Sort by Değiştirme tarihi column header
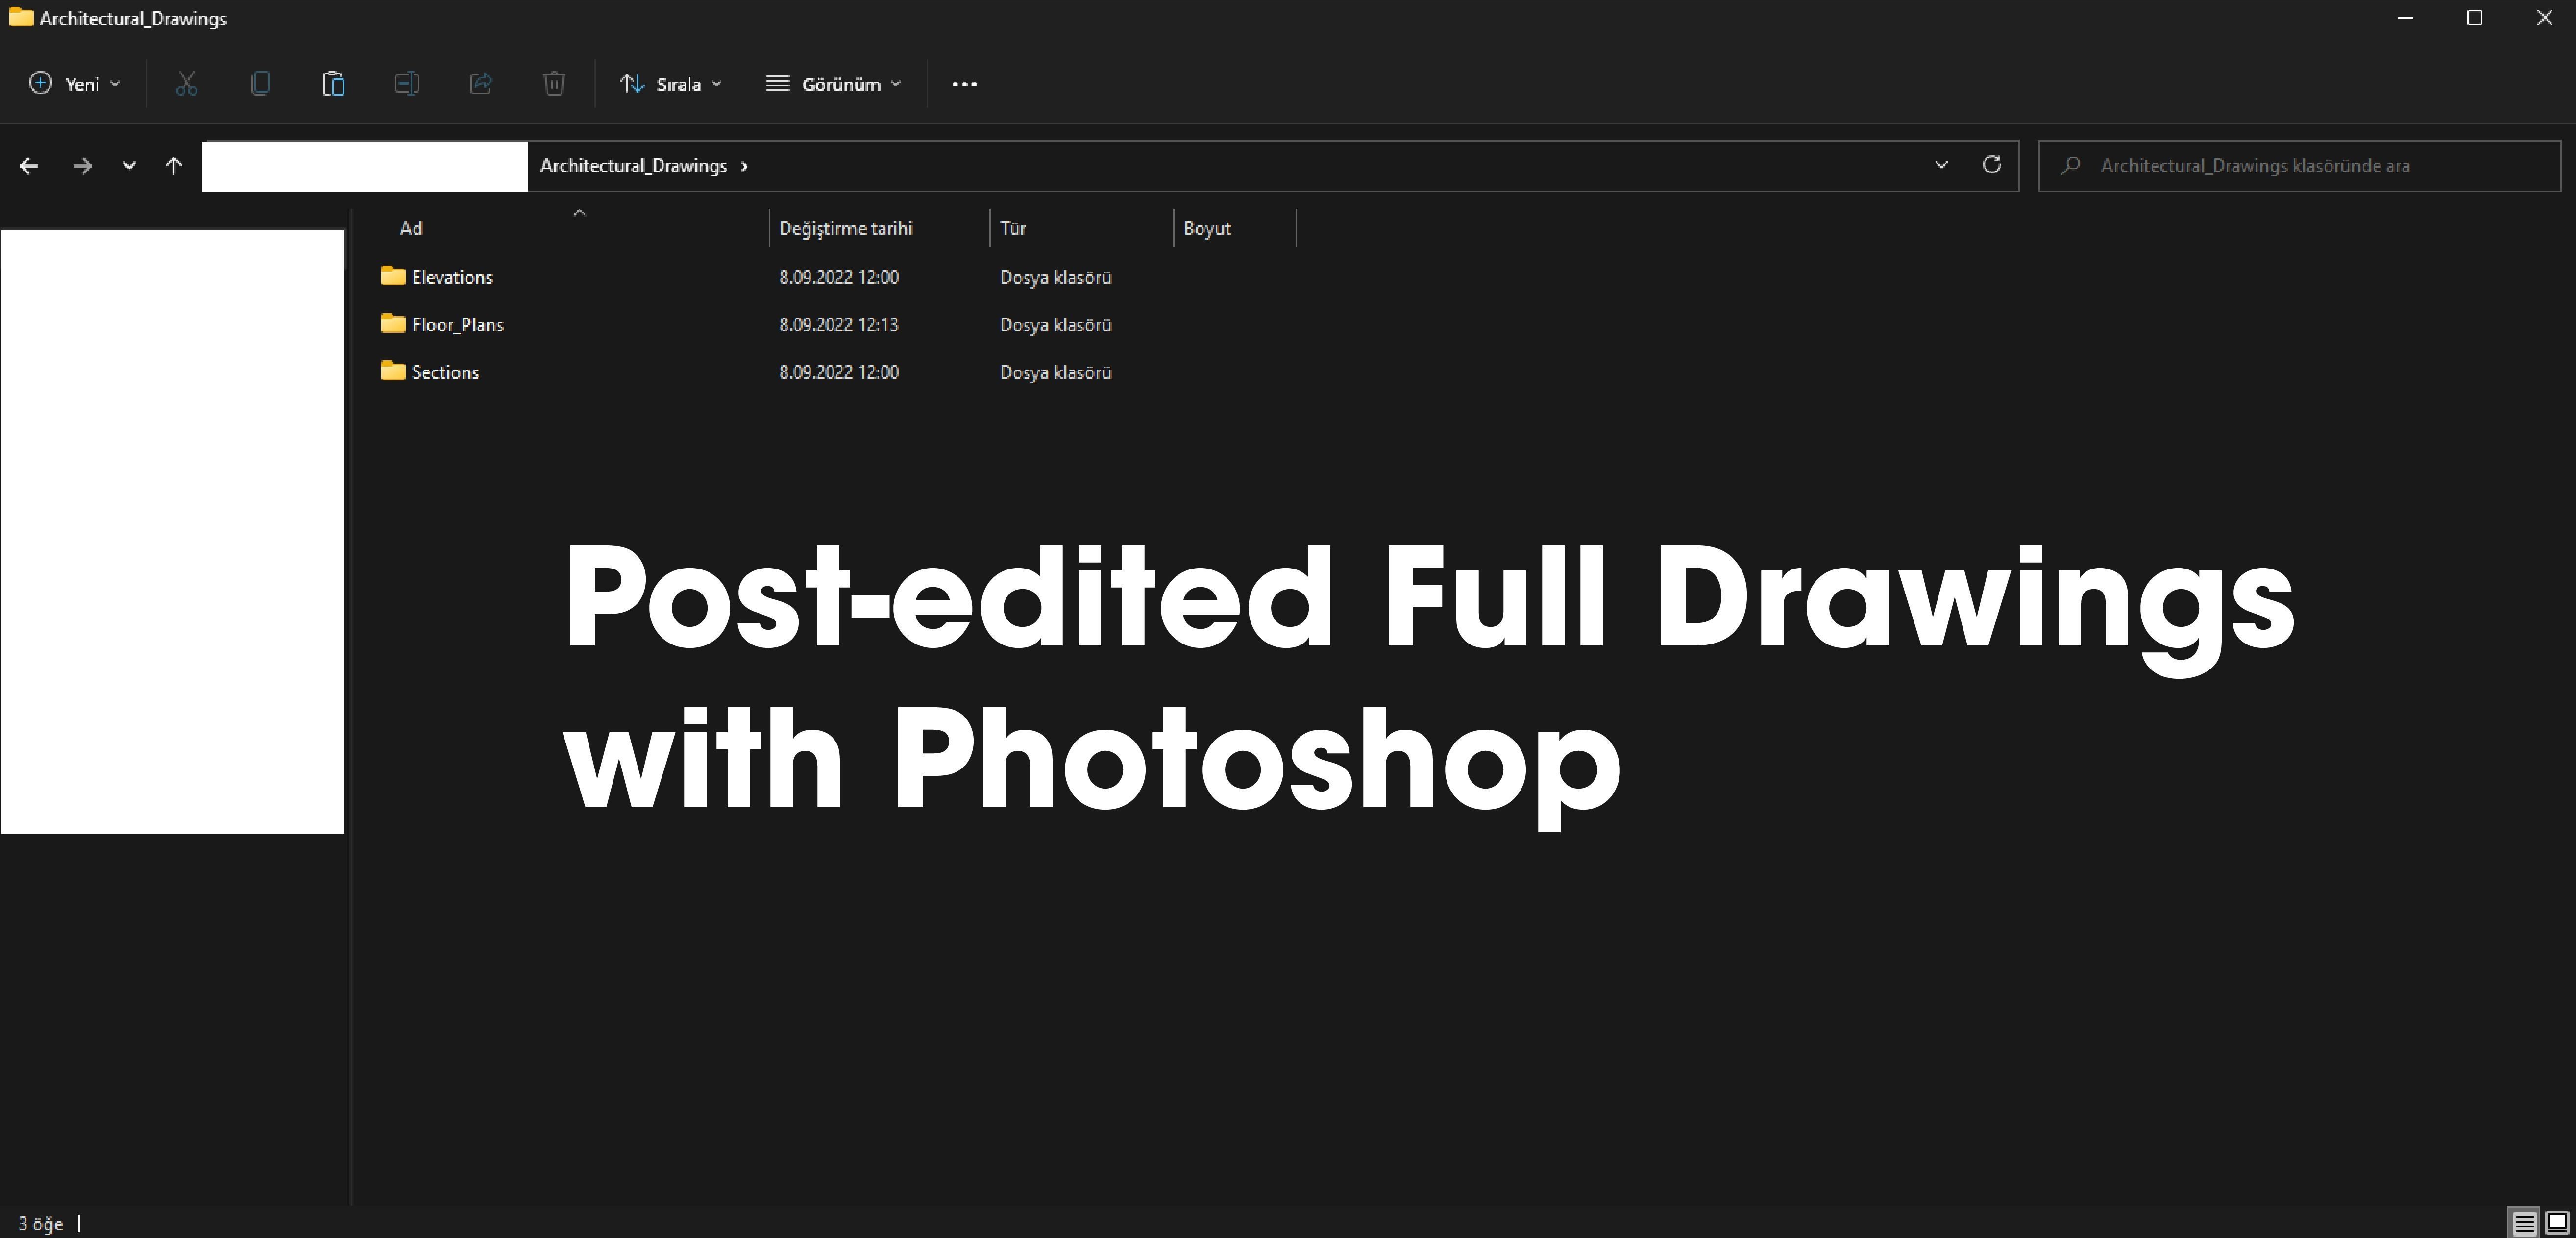Image resolution: width=2576 pixels, height=1238 pixels. 846,228
